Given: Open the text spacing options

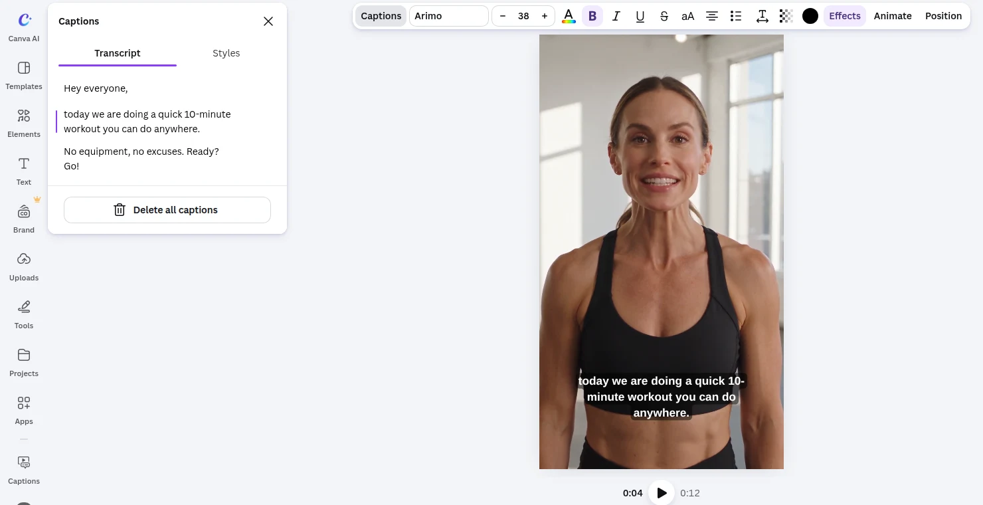Looking at the screenshot, I should click(x=762, y=16).
